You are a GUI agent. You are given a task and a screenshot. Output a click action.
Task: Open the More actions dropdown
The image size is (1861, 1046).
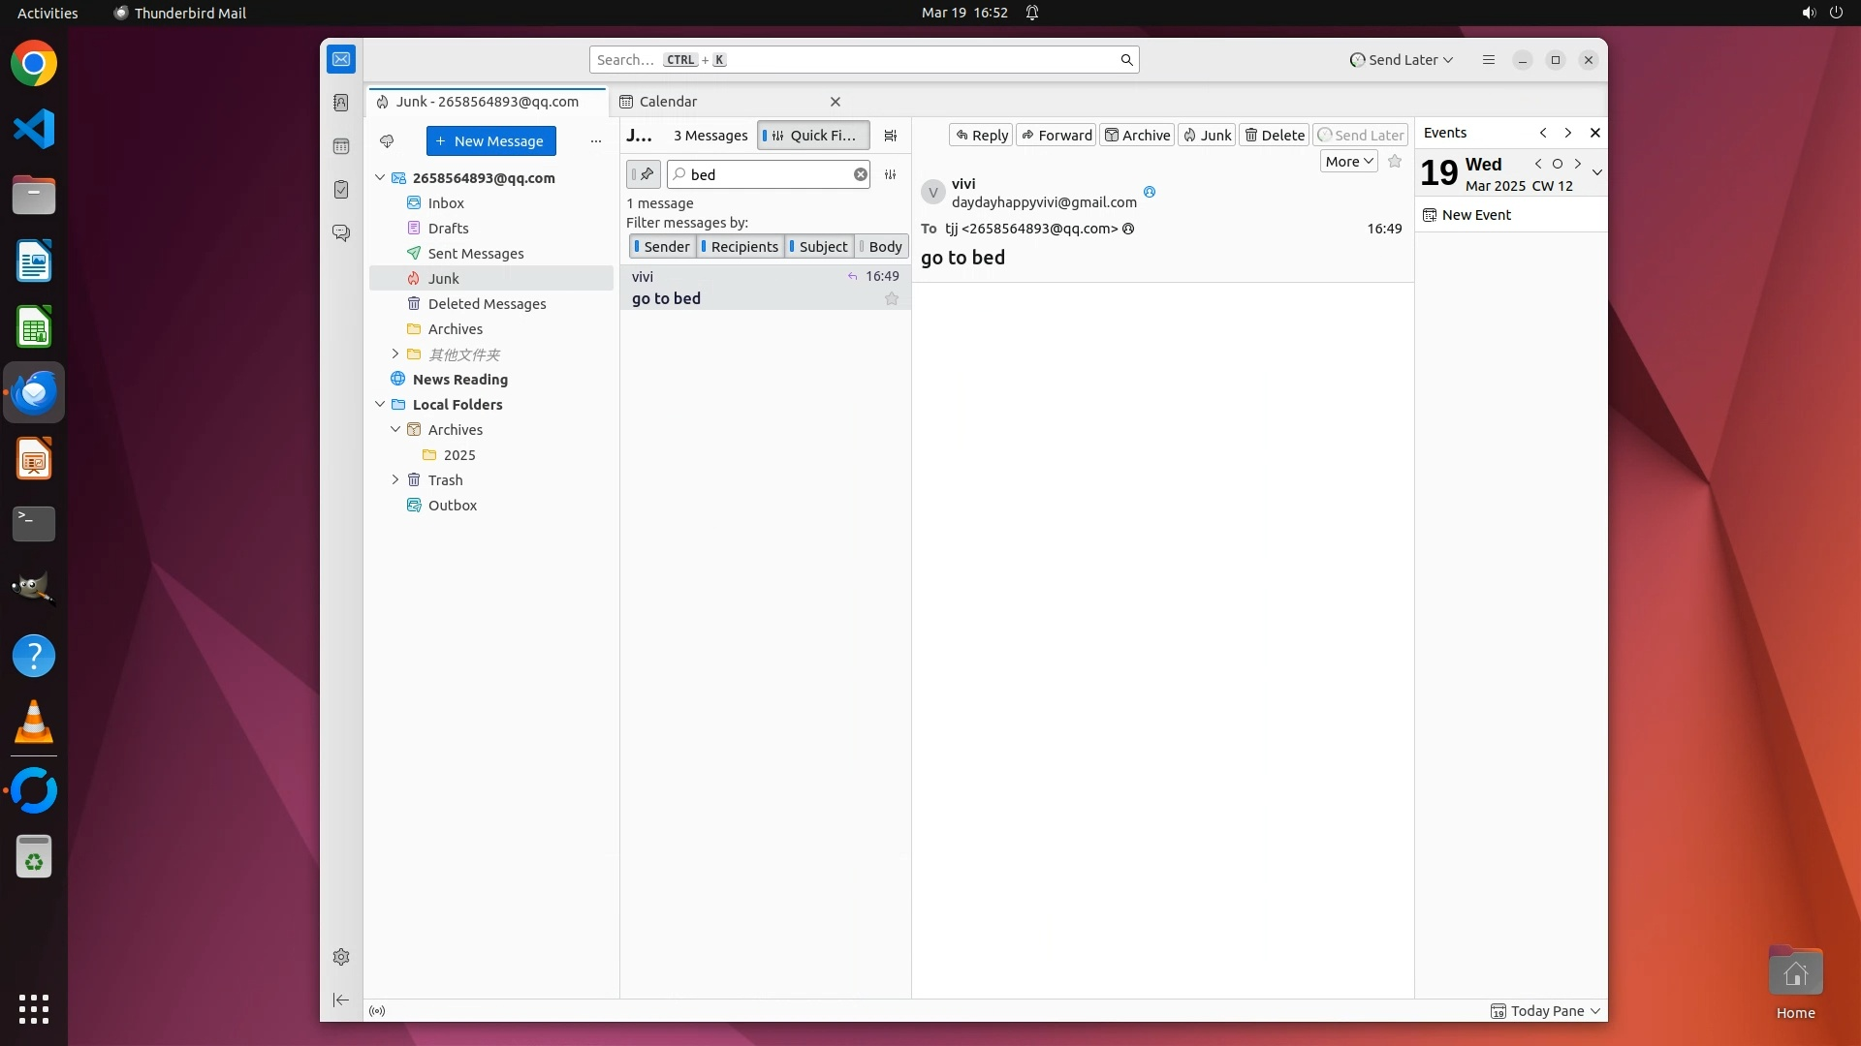(1348, 162)
